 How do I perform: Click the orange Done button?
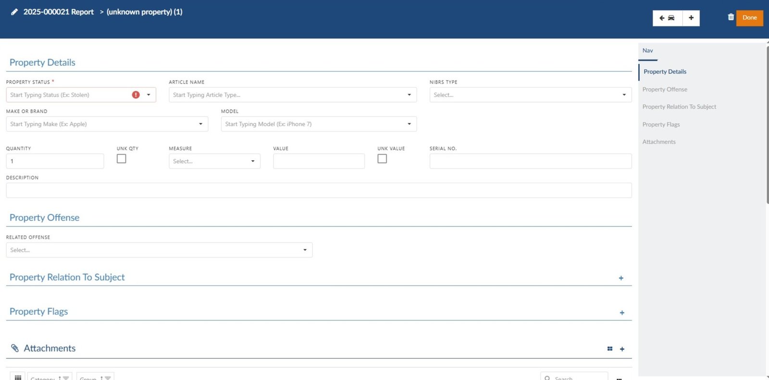pyautogui.click(x=749, y=18)
